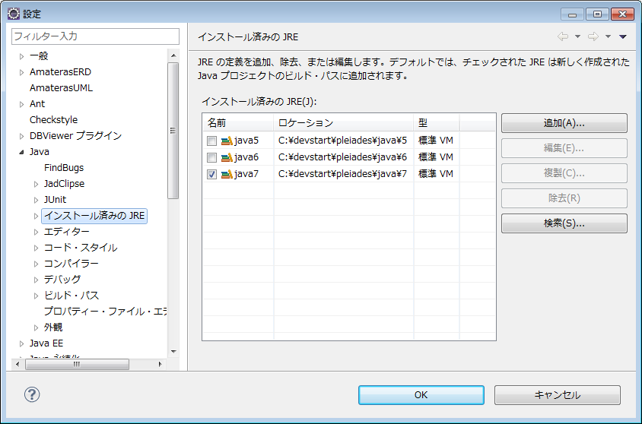Expand the コンパイラー tree node
The image size is (642, 424).
pyautogui.click(x=36, y=264)
